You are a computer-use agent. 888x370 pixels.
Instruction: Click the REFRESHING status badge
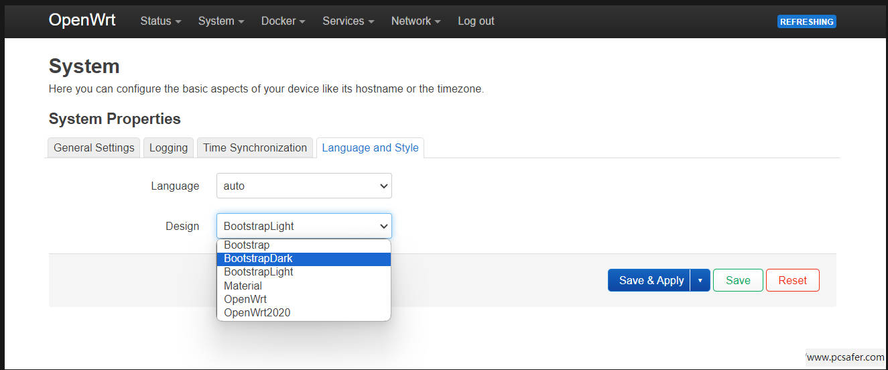click(806, 21)
